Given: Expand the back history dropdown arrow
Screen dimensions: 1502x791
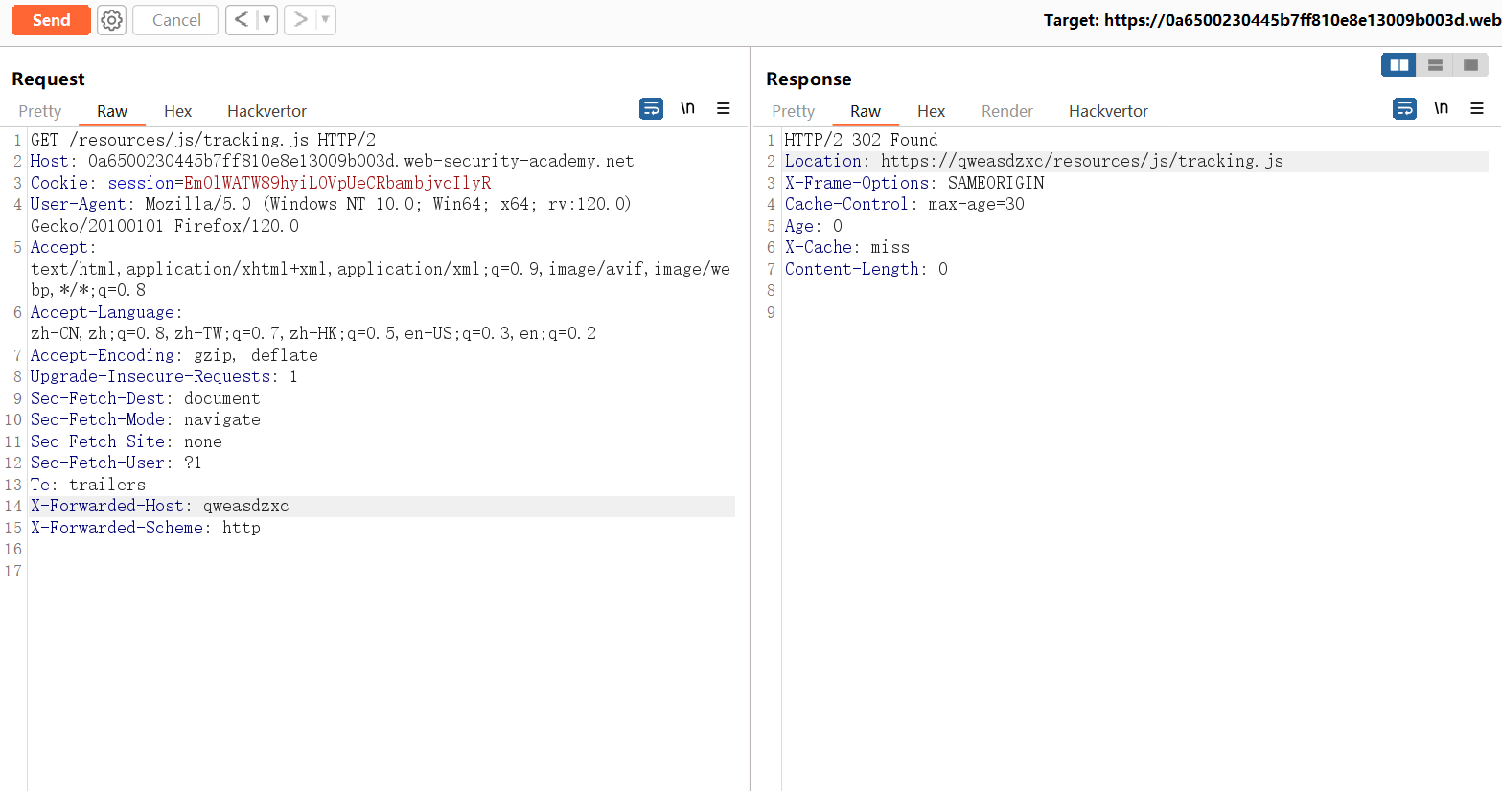Looking at the screenshot, I should pyautogui.click(x=266, y=20).
